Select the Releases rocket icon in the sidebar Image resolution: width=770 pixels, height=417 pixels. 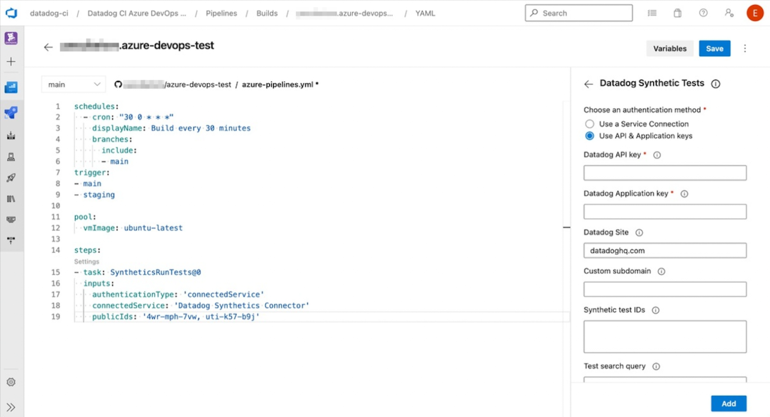coord(11,178)
